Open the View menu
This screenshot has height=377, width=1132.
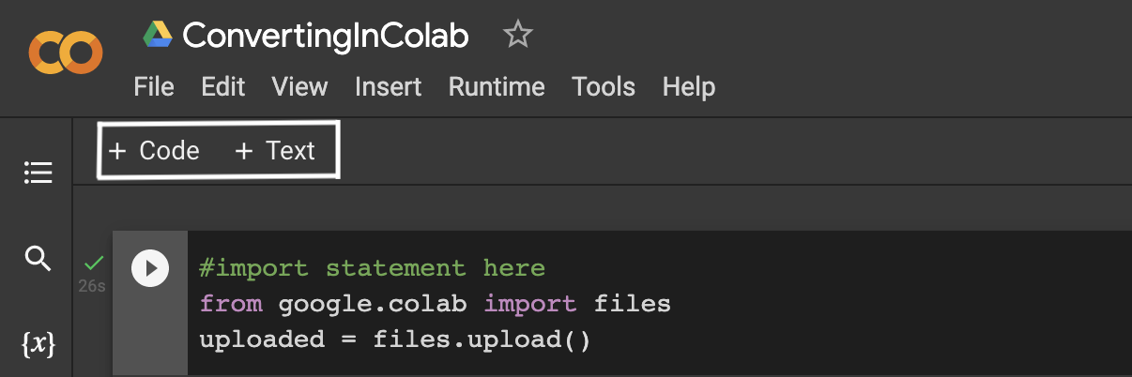[x=299, y=87]
